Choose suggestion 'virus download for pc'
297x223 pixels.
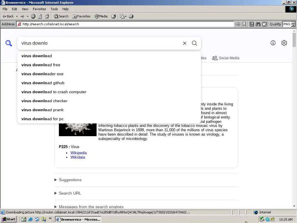[x=109, y=119]
